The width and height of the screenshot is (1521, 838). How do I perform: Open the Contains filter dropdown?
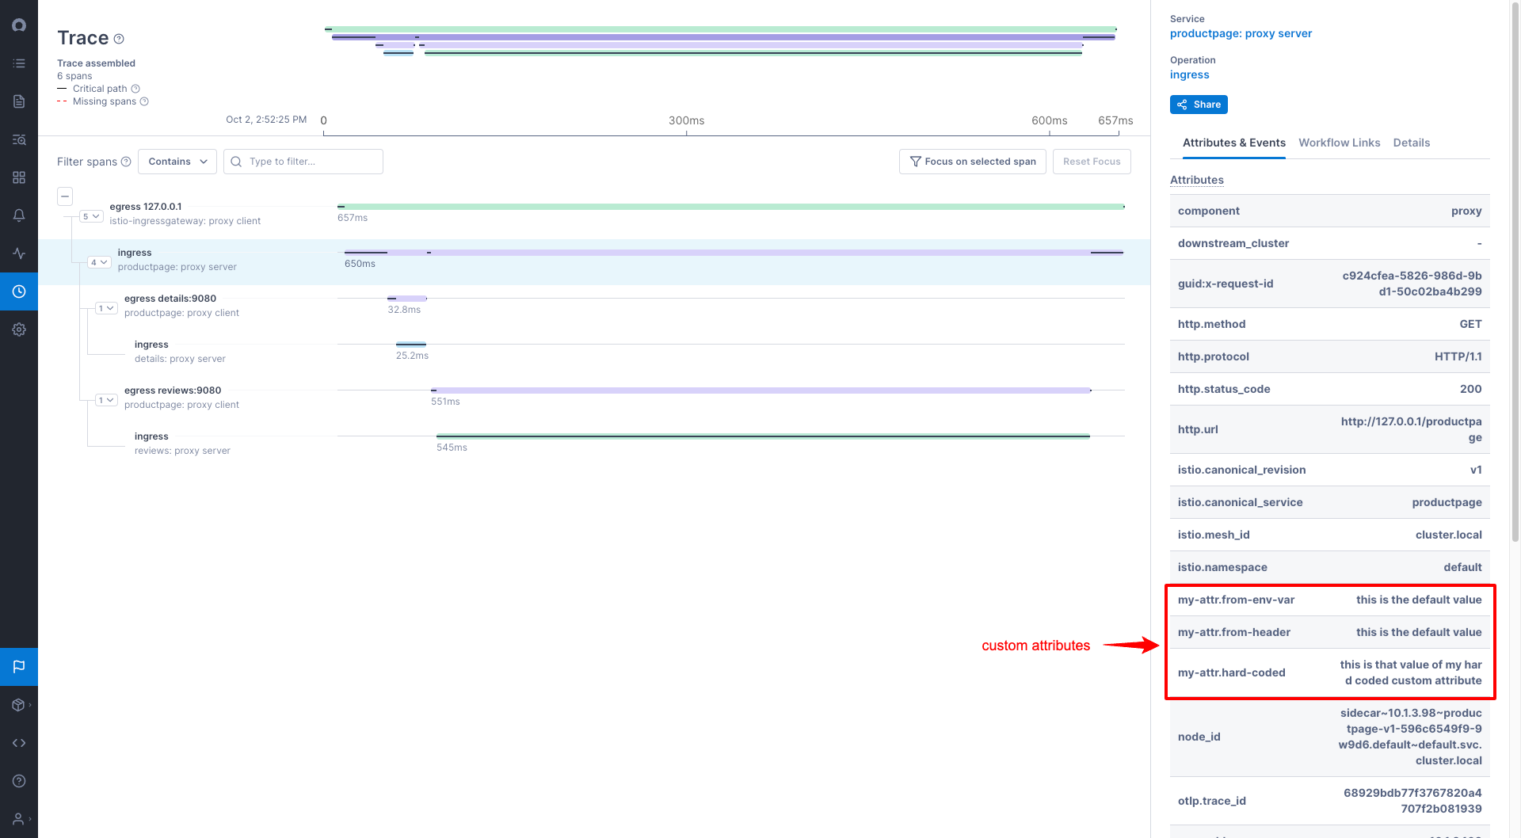click(x=177, y=162)
